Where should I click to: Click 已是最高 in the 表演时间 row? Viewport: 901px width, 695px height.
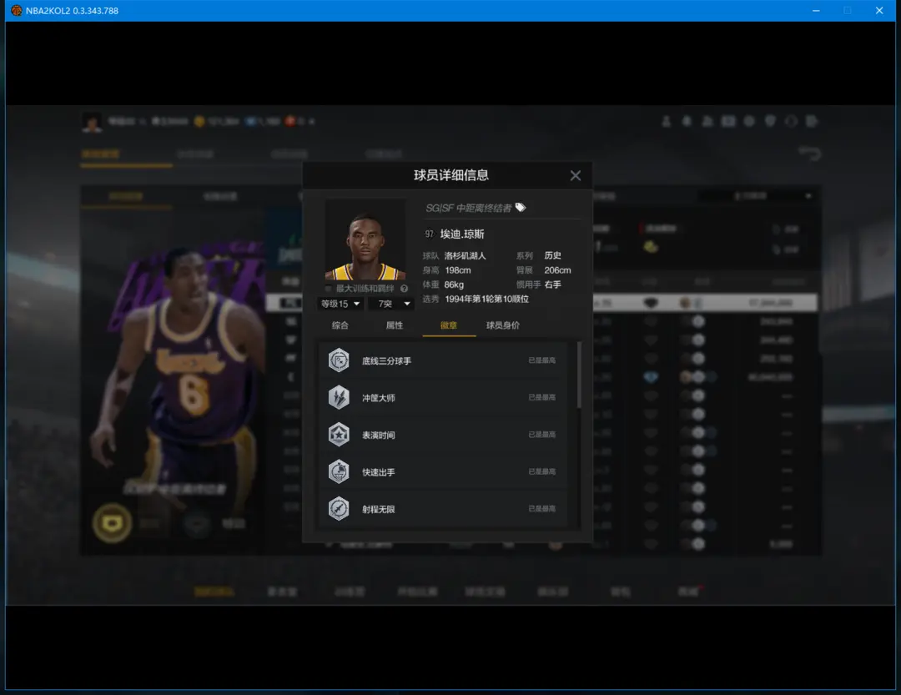coord(542,435)
